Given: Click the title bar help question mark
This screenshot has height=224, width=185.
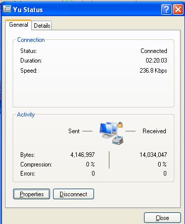Looking at the screenshot, I should [166, 10].
